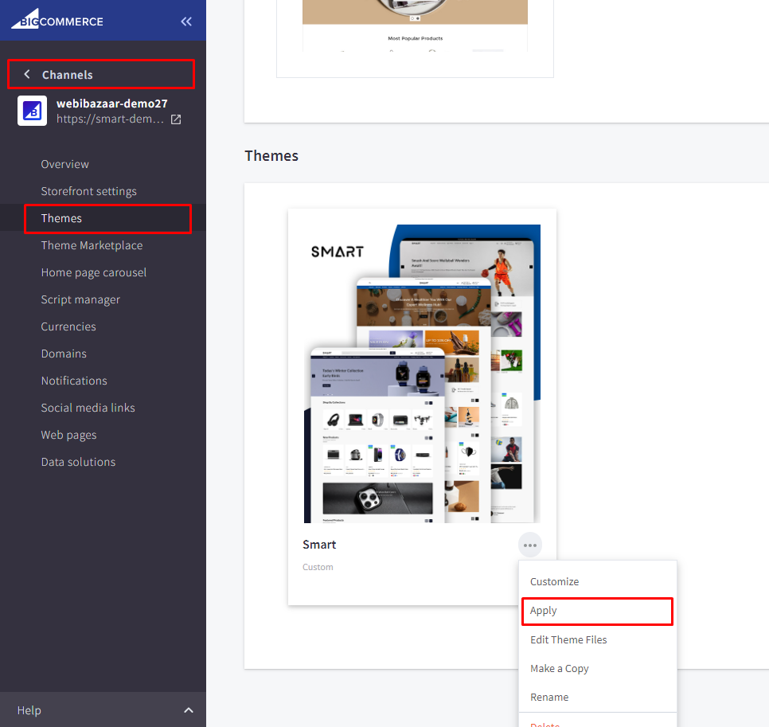Open the Currencies settings

pos(68,326)
